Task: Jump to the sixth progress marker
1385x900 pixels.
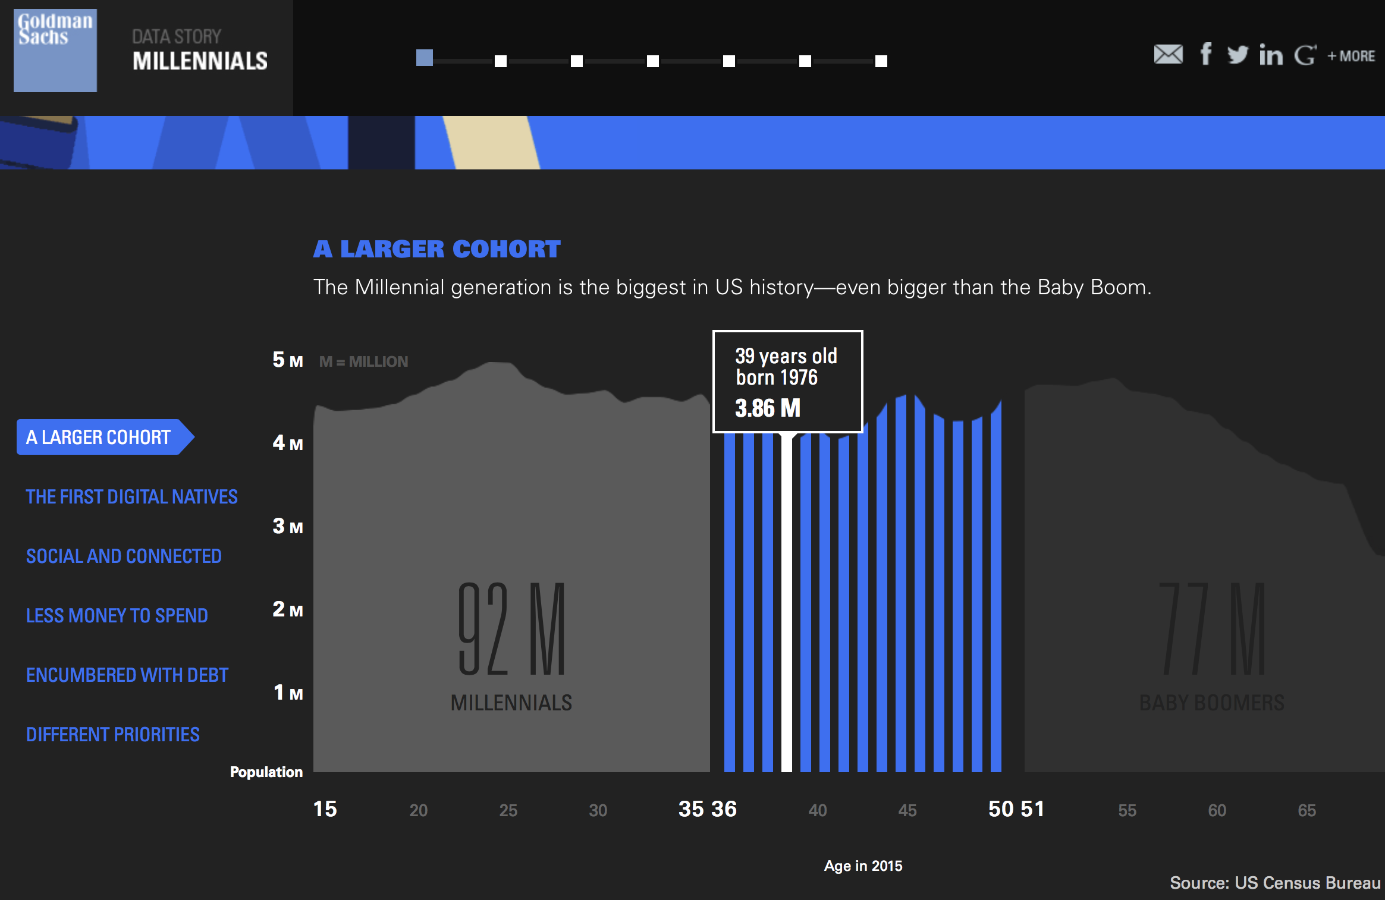Action: (805, 61)
